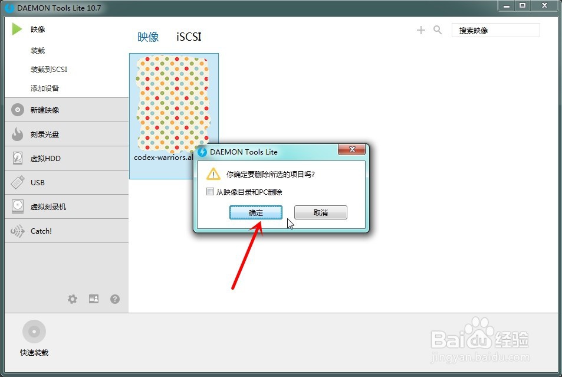
Task: Switch to the iSCSI tab
Action: pos(189,37)
